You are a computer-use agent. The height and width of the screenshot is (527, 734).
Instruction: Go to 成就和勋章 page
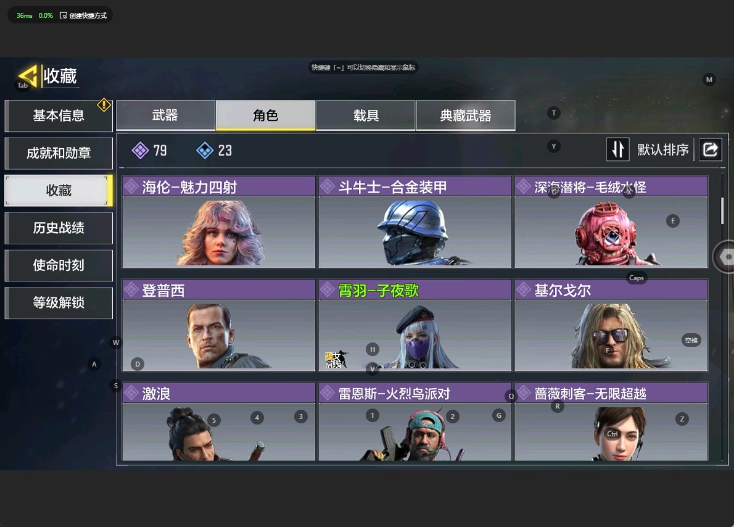[x=59, y=153]
